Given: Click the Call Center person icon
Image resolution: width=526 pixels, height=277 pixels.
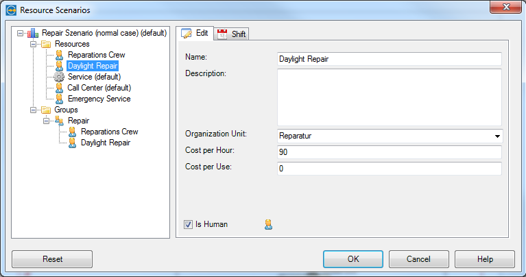Looking at the screenshot, I should coord(60,88).
